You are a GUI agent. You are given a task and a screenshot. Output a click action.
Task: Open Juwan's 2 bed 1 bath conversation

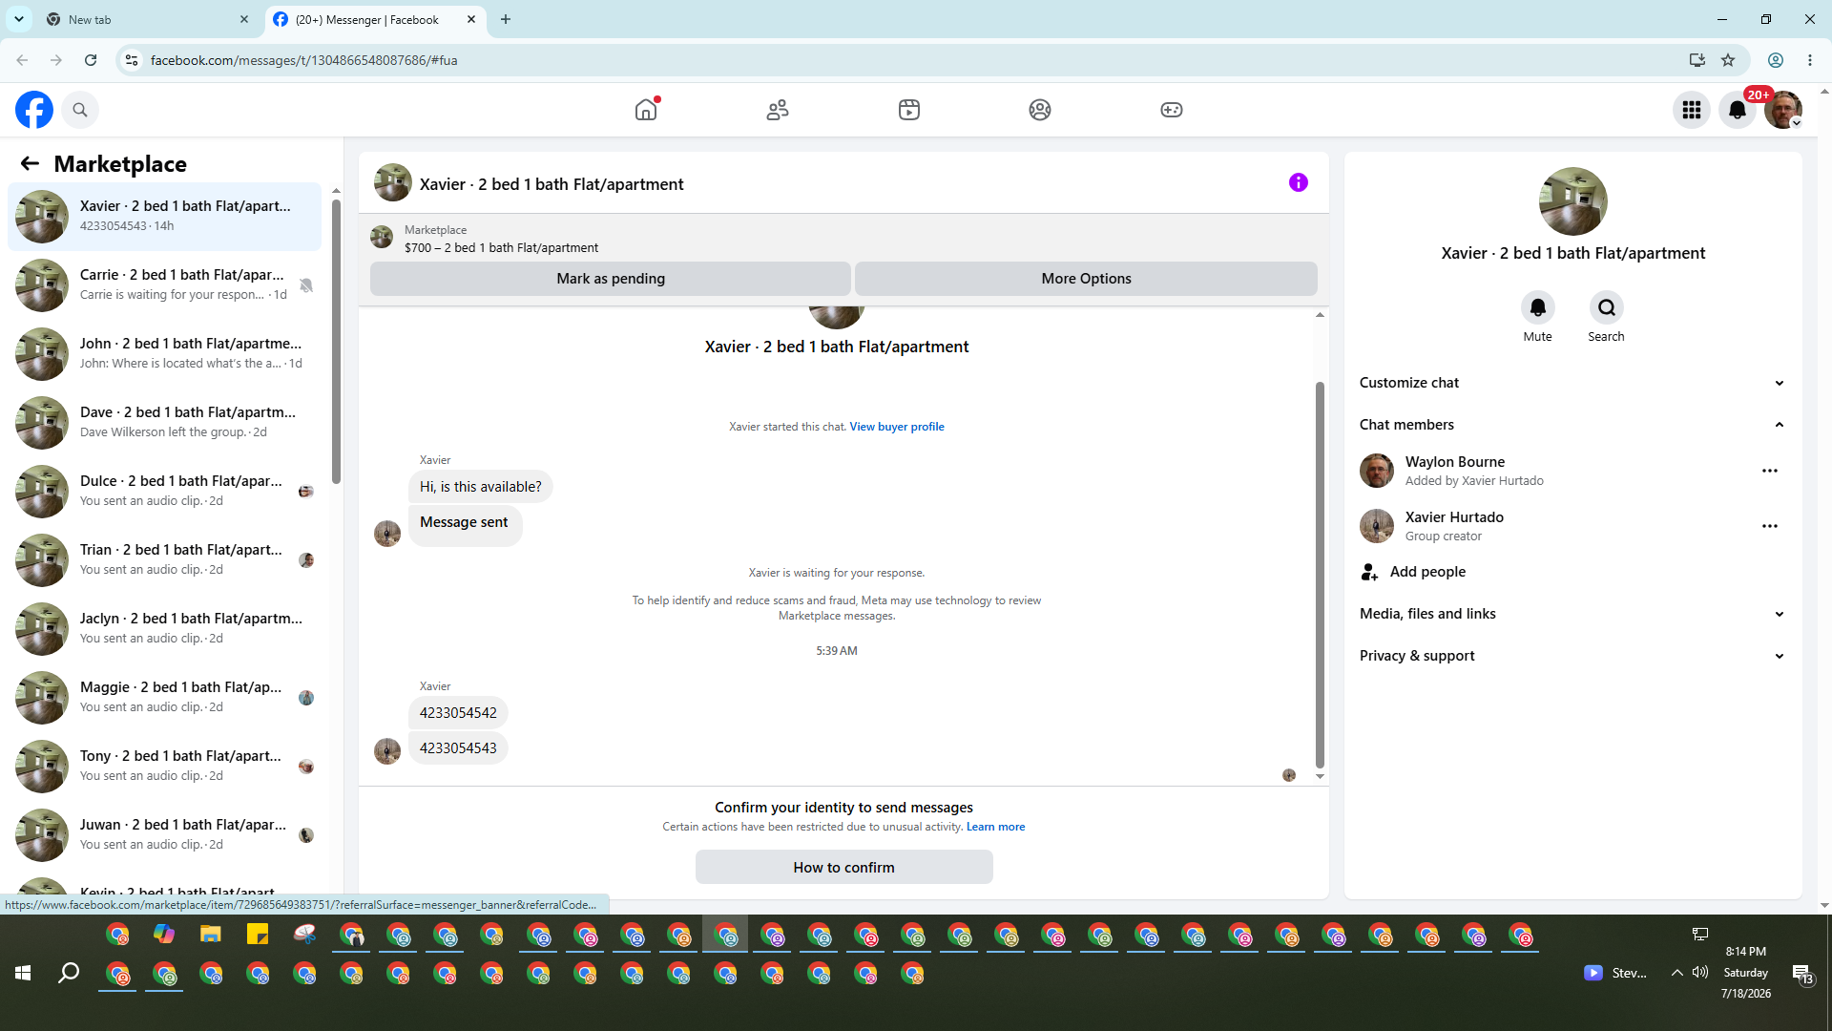(165, 834)
